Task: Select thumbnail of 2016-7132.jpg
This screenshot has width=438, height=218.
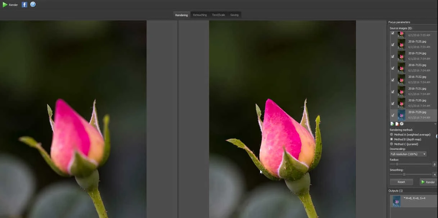Action: click(x=401, y=80)
